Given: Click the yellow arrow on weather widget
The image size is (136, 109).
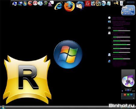Looking at the screenshot, I should click(x=122, y=13).
